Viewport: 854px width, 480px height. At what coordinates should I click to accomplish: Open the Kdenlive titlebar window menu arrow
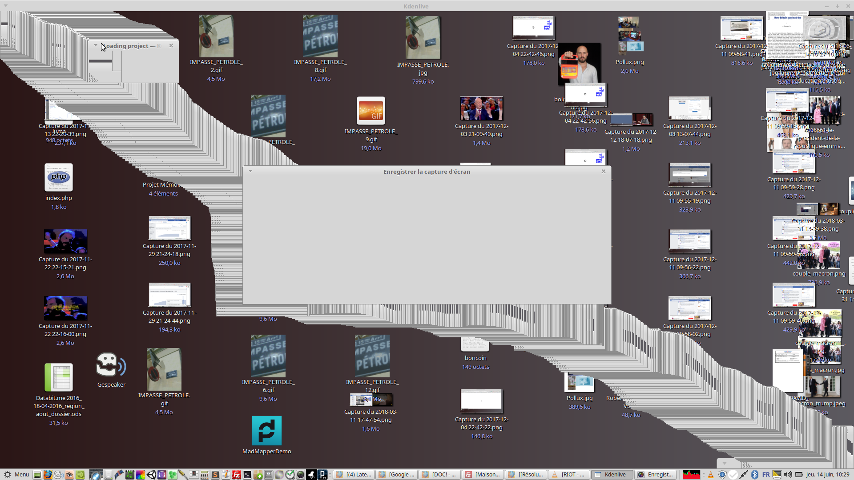5,6
